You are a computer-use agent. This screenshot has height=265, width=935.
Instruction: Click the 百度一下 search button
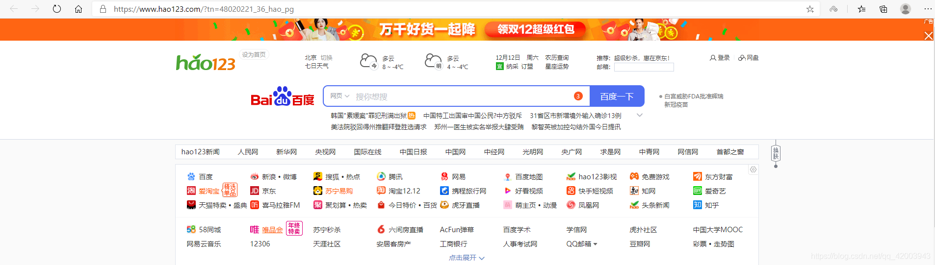[x=617, y=96]
